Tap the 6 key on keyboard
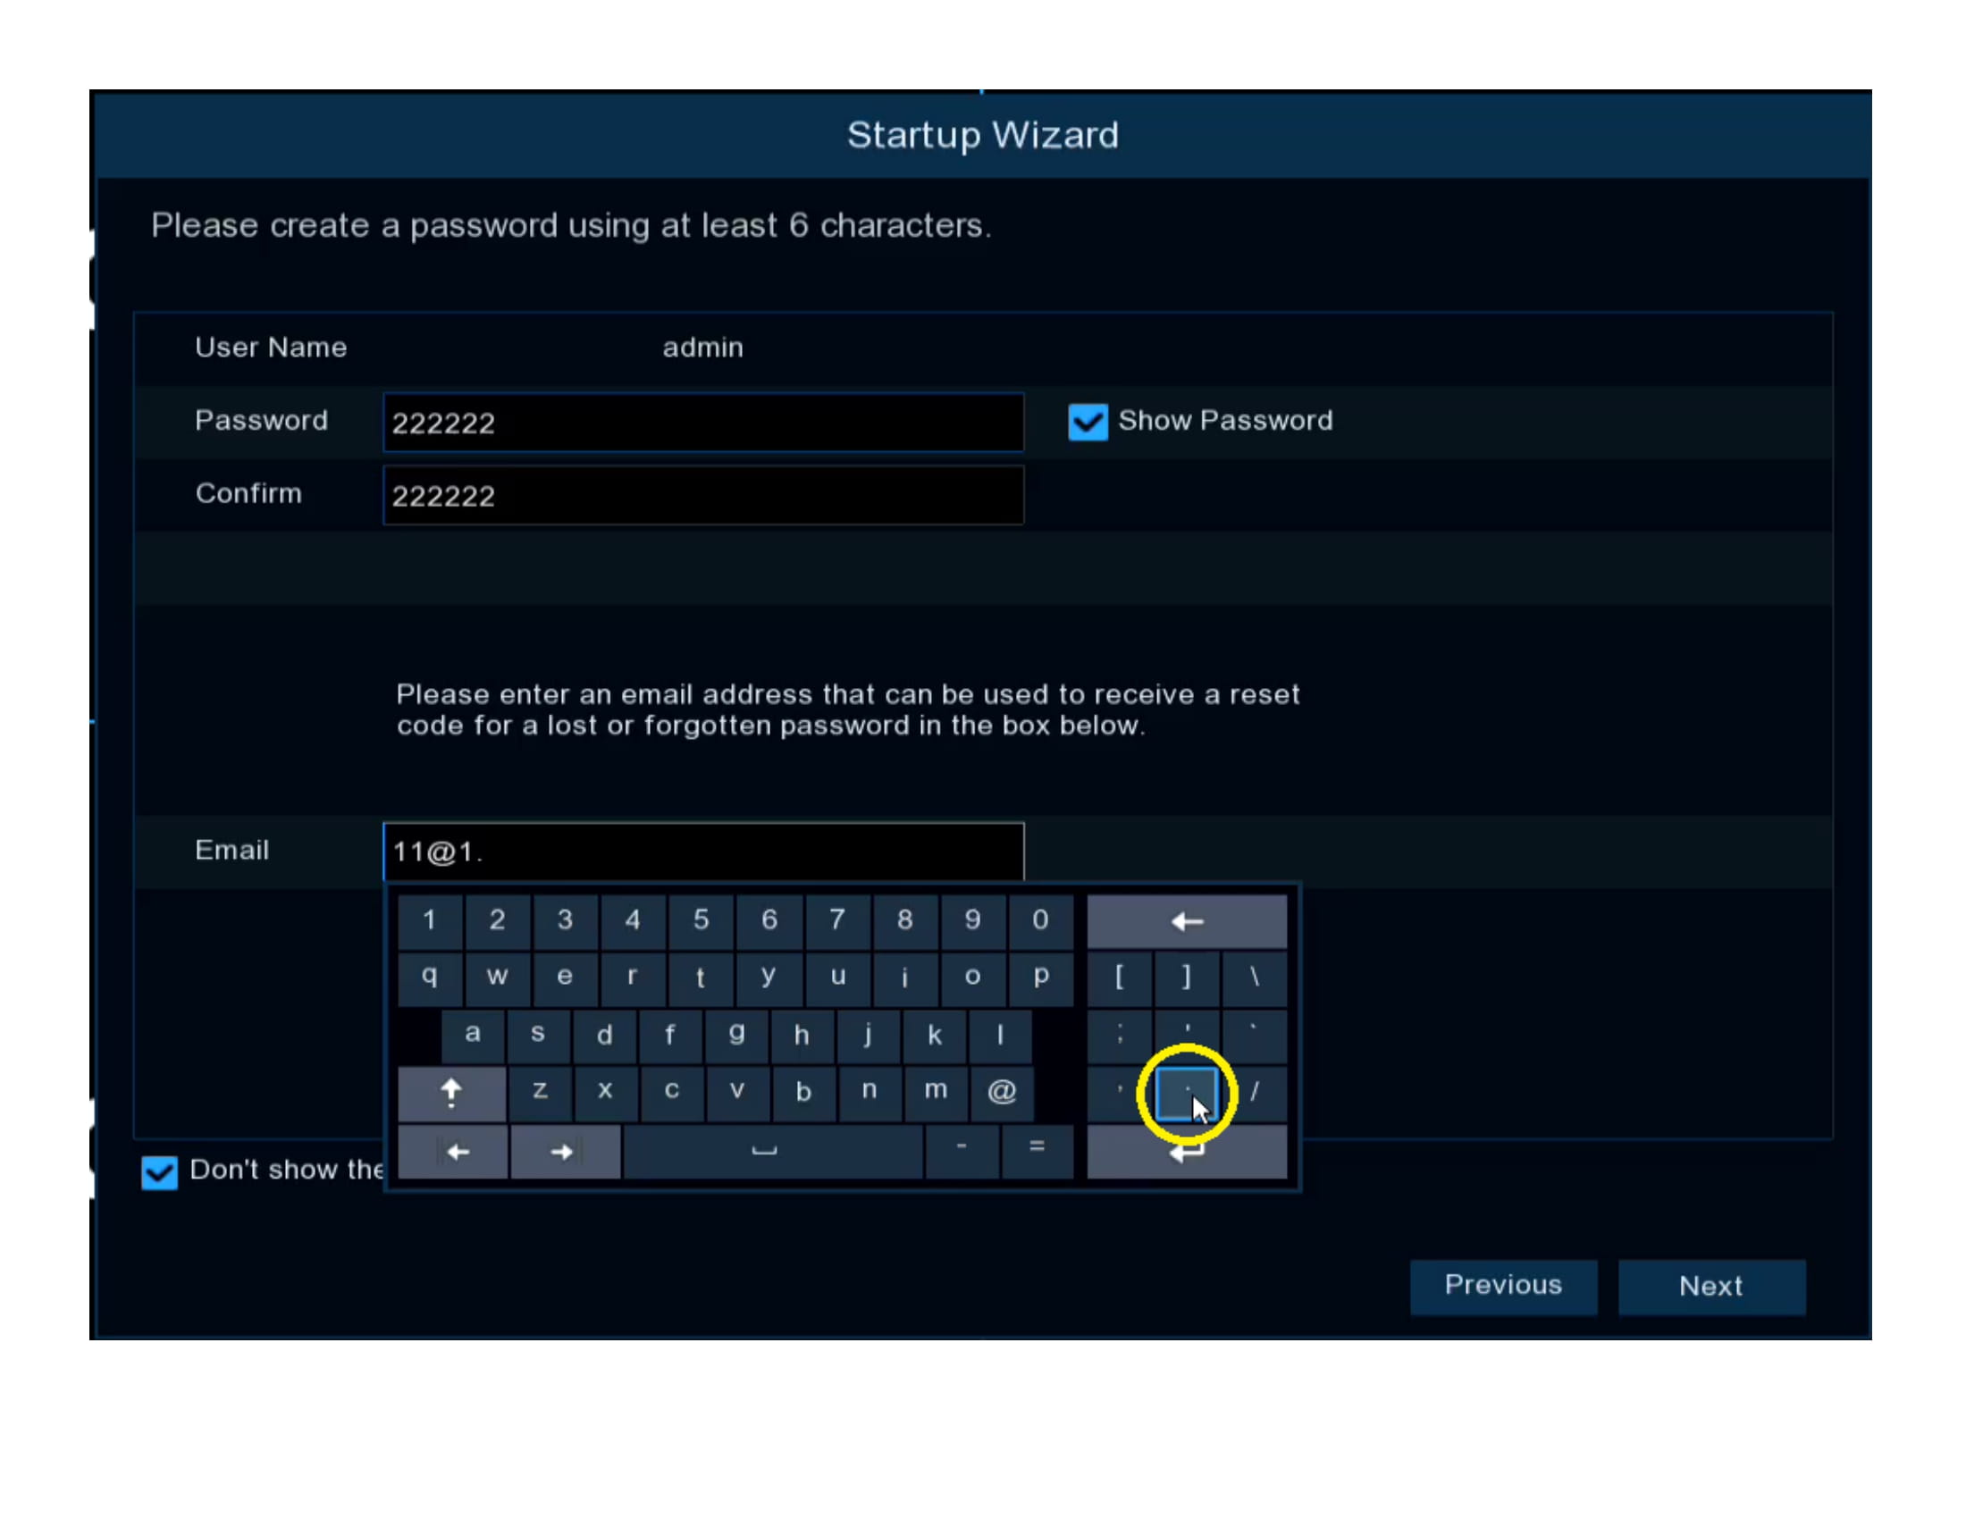The height and width of the screenshot is (1519, 1966). tap(769, 920)
